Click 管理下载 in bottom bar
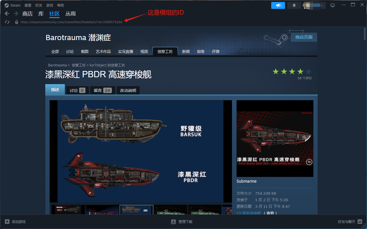This screenshot has width=367, height=229. click(x=186, y=222)
